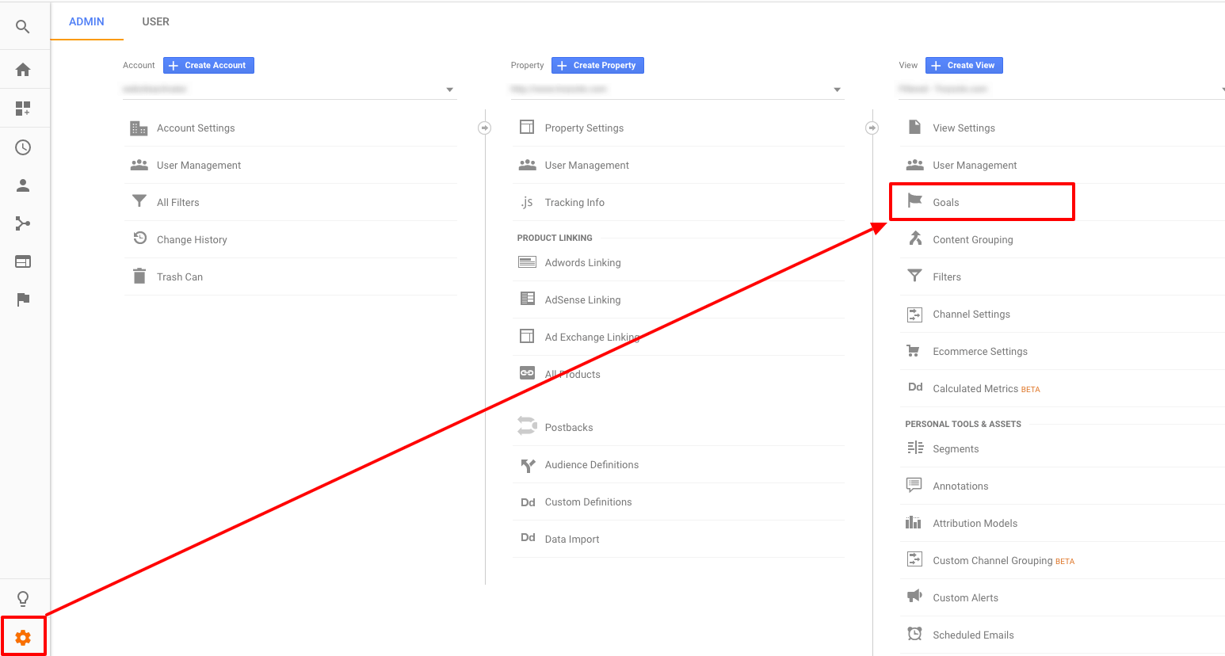Open the View selector dropdown

point(1221,89)
